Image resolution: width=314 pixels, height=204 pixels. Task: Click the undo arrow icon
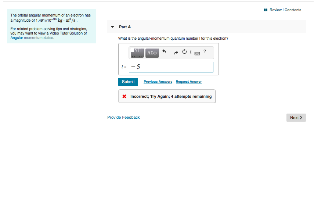click(164, 52)
